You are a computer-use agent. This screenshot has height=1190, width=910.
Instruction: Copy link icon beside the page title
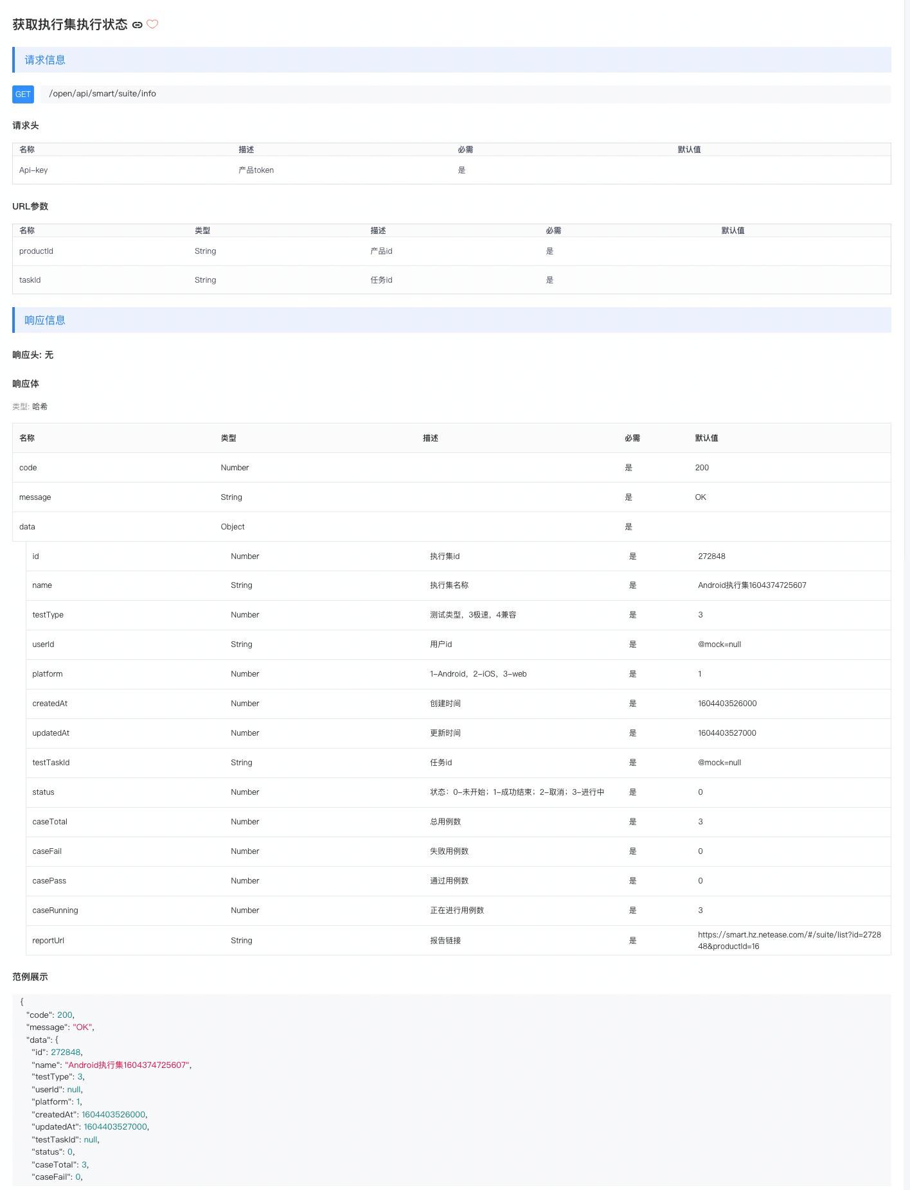pyautogui.click(x=137, y=25)
